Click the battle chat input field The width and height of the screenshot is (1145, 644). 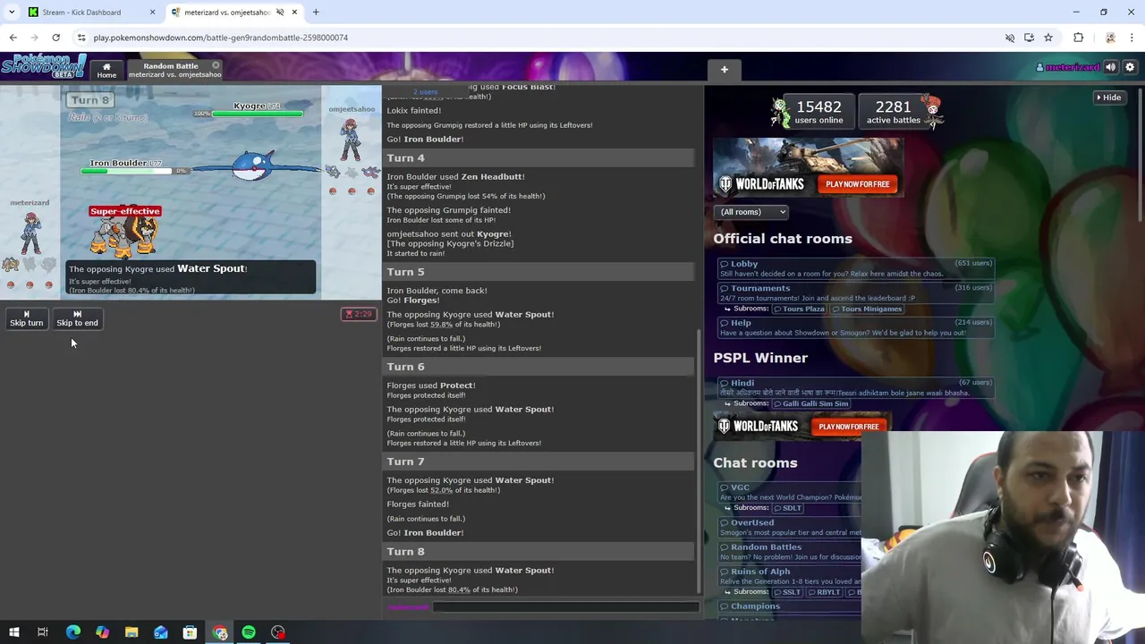pos(565,607)
